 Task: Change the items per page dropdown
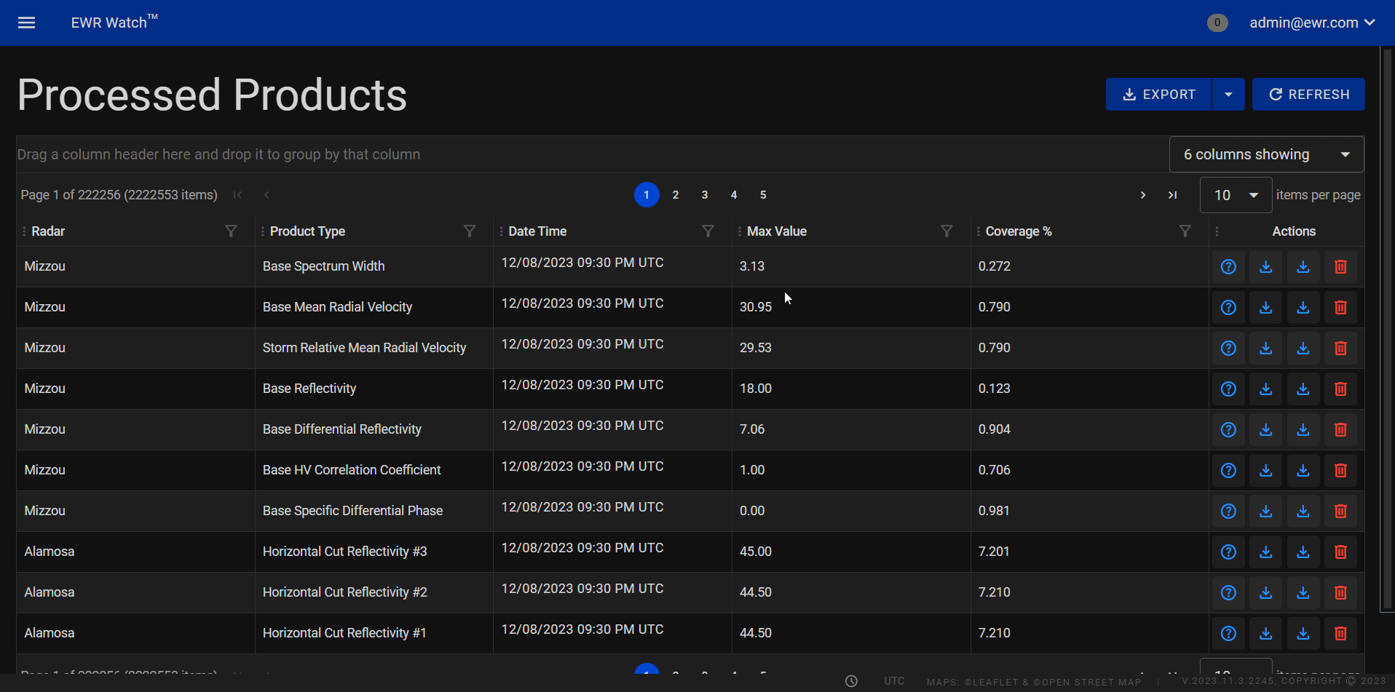[x=1236, y=195]
